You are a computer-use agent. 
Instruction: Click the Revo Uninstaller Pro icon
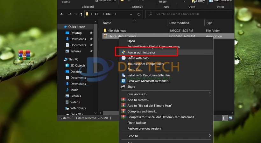(123, 75)
